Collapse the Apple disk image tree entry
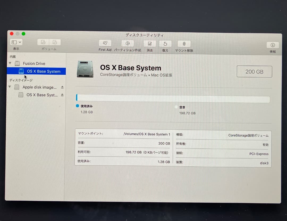Image resolution: width=287 pixels, height=221 pixels. pyautogui.click(x=10, y=87)
